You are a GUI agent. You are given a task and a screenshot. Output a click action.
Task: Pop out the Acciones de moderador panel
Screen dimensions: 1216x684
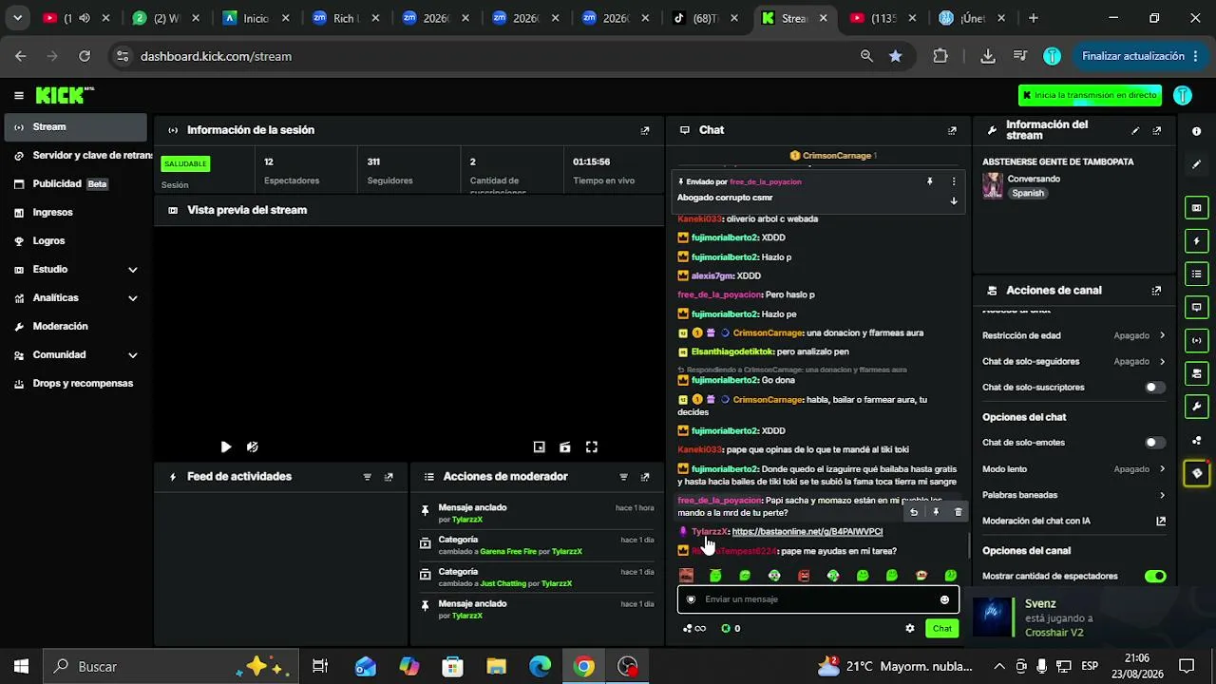pos(645,477)
